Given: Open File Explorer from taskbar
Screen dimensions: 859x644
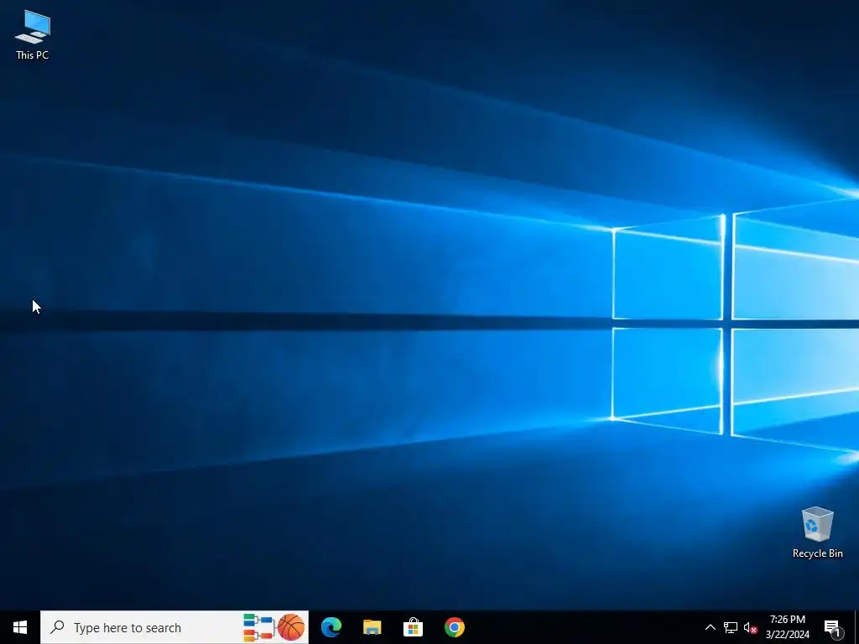Looking at the screenshot, I should pos(372,627).
